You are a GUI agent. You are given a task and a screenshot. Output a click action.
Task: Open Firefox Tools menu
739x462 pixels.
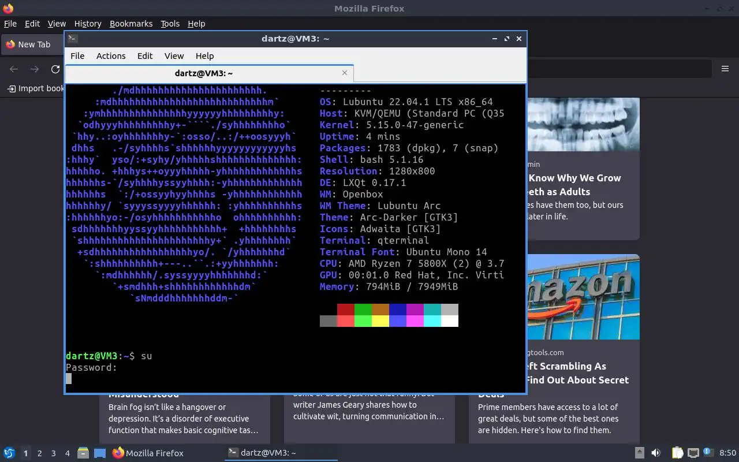point(170,24)
